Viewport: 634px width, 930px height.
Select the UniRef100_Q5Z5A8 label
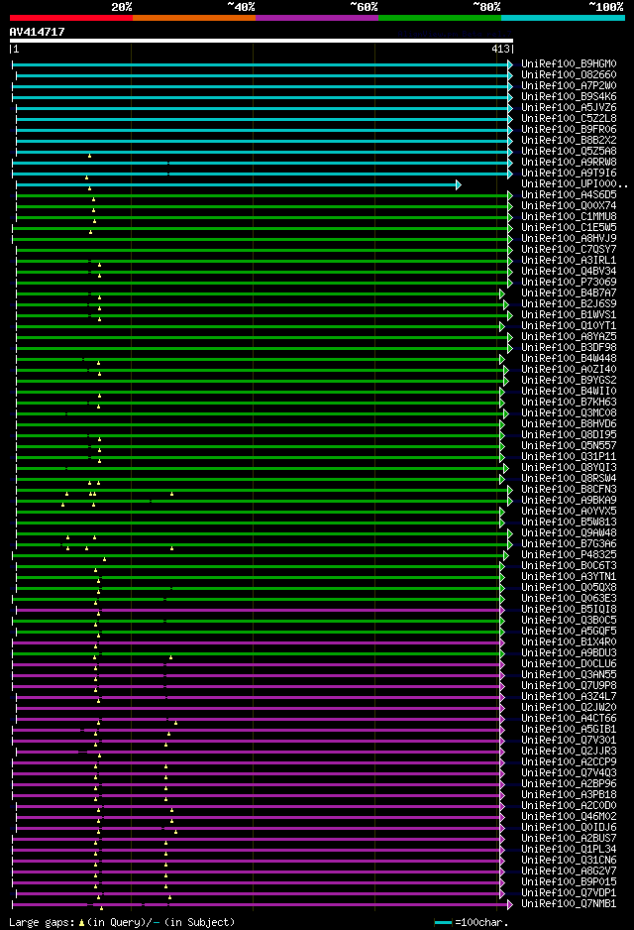tap(569, 152)
